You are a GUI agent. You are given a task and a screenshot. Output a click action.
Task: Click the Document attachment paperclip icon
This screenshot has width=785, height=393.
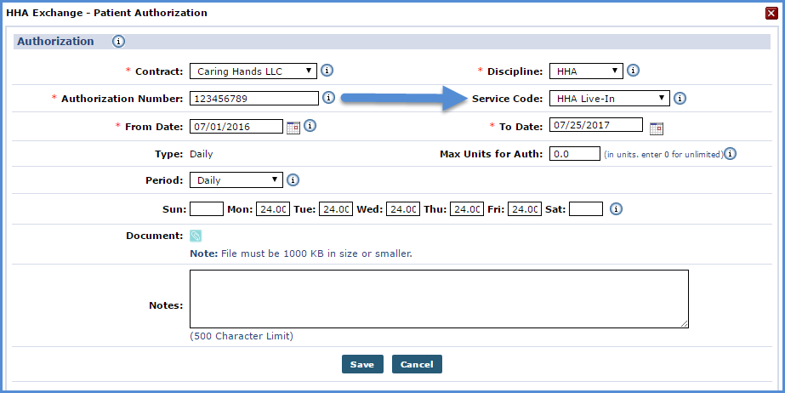point(196,236)
